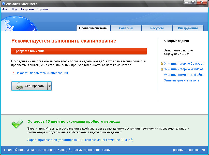209x155 pixels.
Task: Switch to the Советник tab
Action: point(126,28)
